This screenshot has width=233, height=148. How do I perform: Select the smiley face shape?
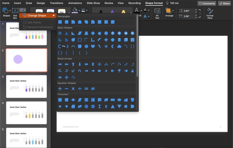[x=86, y=46]
